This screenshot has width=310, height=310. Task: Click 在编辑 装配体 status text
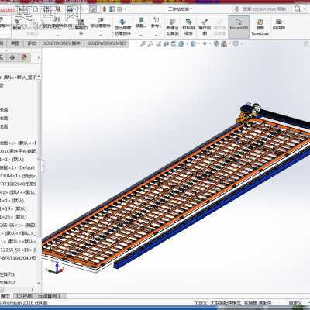[257, 303]
